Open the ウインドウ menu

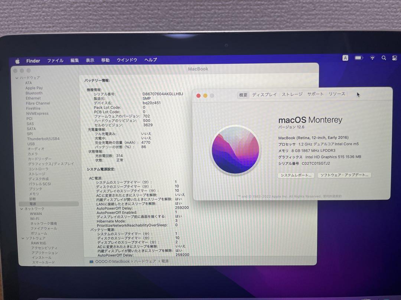[x=127, y=60]
